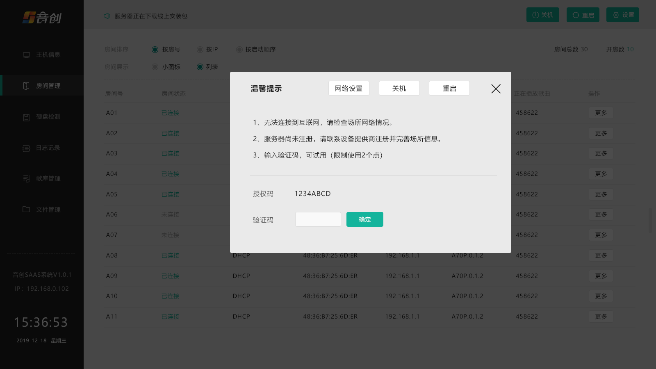Viewport: 656px width, 369px height.
Task: Click the log records icon in sidebar
Action: (x=26, y=148)
